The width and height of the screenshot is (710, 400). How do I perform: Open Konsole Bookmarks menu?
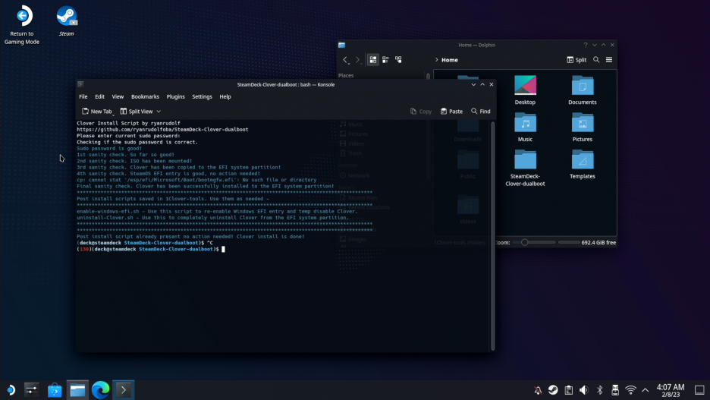(x=145, y=96)
